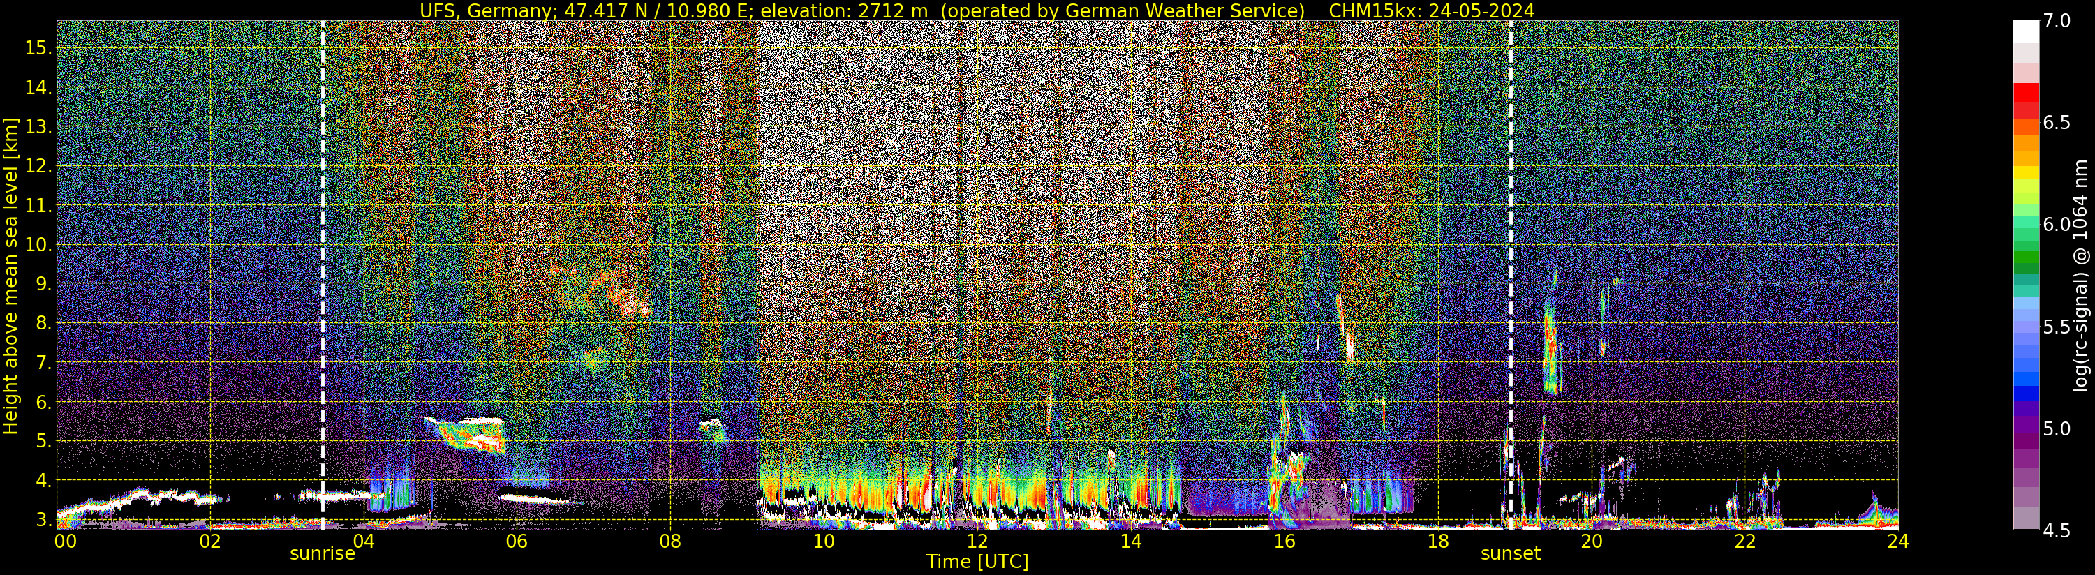Click the '13.' height tick label
Image resolution: width=2095 pixels, height=575 pixels.
(38, 127)
